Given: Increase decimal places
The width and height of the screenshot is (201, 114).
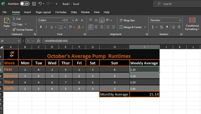Looking at the screenshot, I should 173,27.
